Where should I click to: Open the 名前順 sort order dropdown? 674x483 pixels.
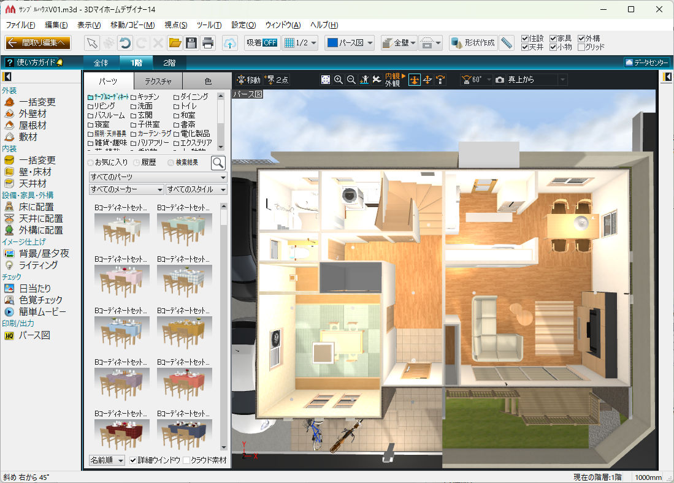click(107, 460)
